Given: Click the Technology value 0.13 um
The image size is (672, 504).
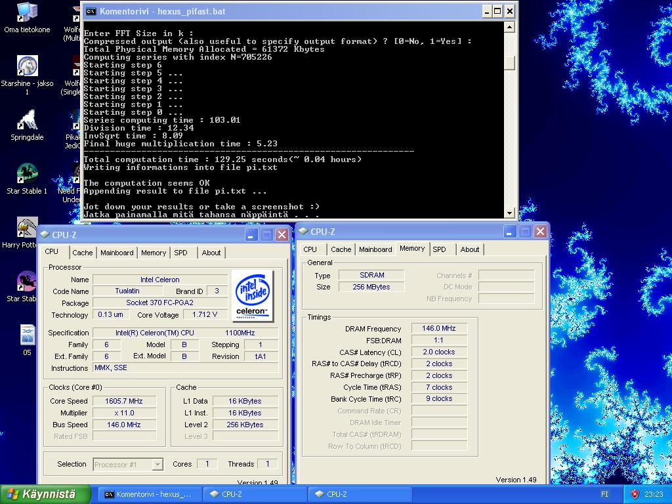Looking at the screenshot, I should point(110,314).
